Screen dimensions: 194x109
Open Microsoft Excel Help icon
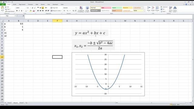tap(186, 4)
